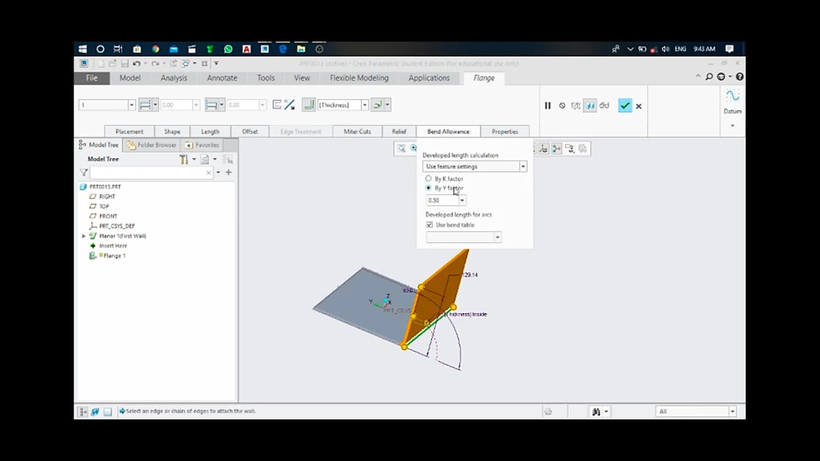Open Windows Start menu
Image resolution: width=820 pixels, height=461 pixels.
pos(83,49)
